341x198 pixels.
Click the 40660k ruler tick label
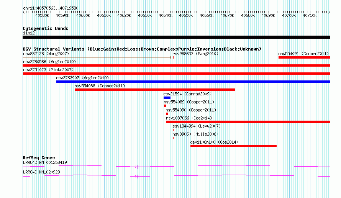(x=207, y=15)
